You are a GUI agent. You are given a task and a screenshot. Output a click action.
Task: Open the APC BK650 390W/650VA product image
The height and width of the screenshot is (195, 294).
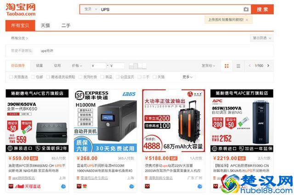[x=37, y=121]
